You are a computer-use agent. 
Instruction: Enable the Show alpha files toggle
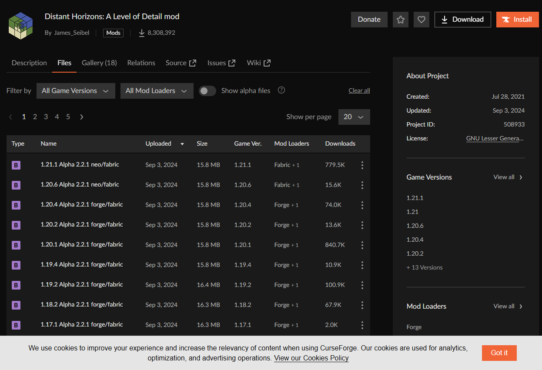coord(207,91)
